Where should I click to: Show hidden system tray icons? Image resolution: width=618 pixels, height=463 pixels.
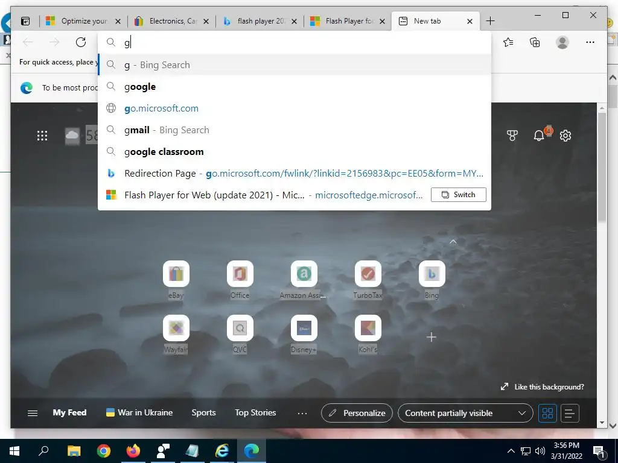[x=511, y=451]
